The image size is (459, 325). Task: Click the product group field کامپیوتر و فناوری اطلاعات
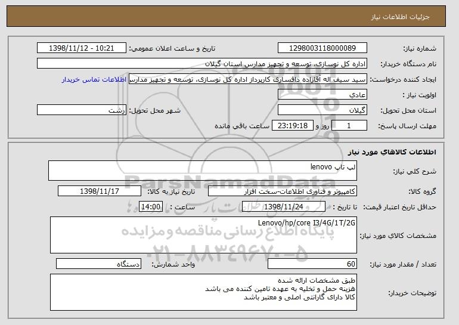[x=283, y=191]
